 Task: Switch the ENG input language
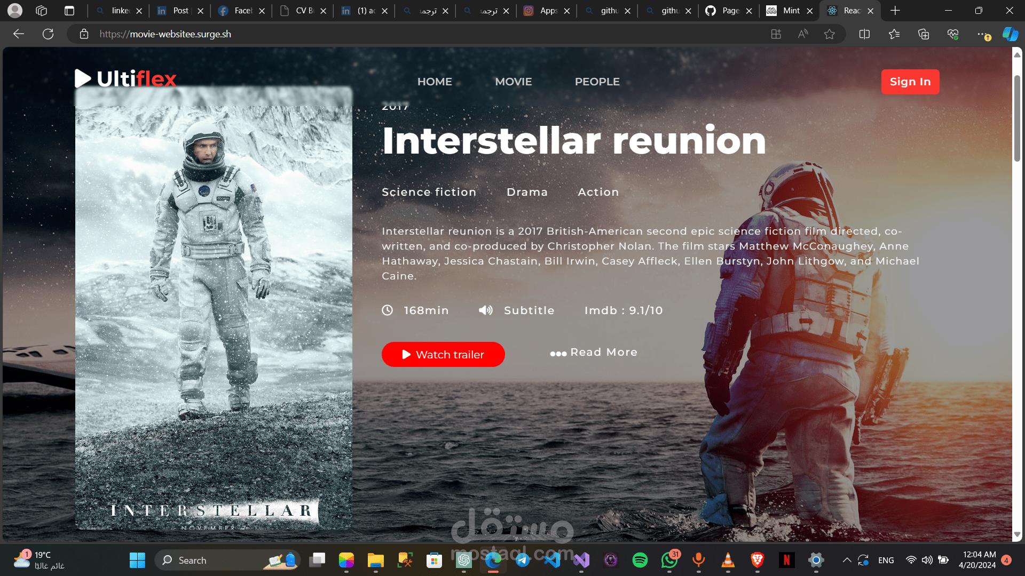886,560
